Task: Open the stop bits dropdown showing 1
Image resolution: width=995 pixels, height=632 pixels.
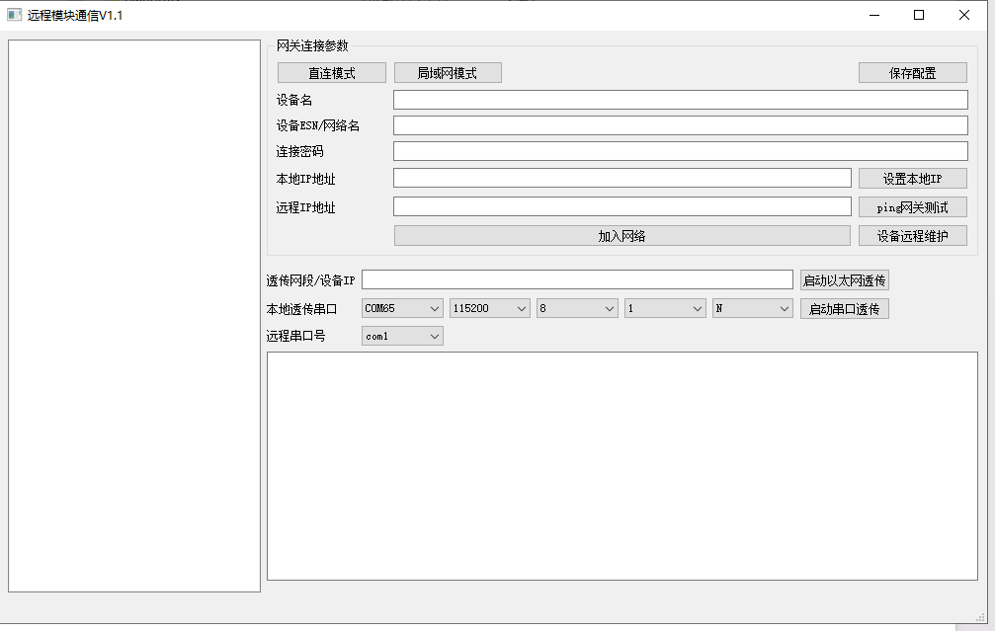Action: tap(664, 308)
